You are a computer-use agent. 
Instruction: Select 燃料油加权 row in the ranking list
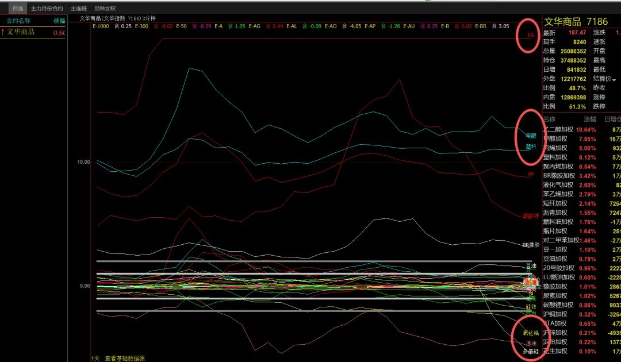582,222
